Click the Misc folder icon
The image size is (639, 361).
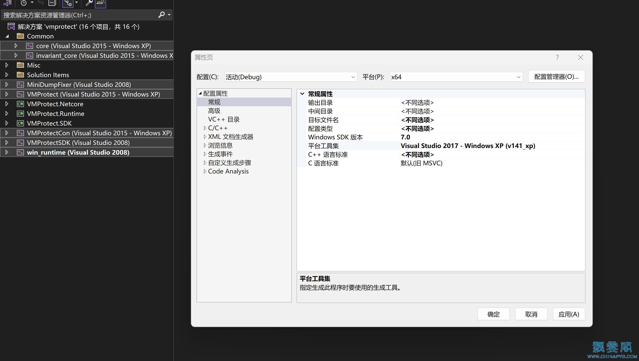(x=21, y=65)
